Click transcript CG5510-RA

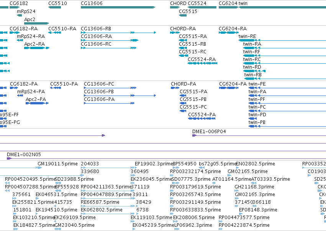pyautogui.click(x=55, y=33)
